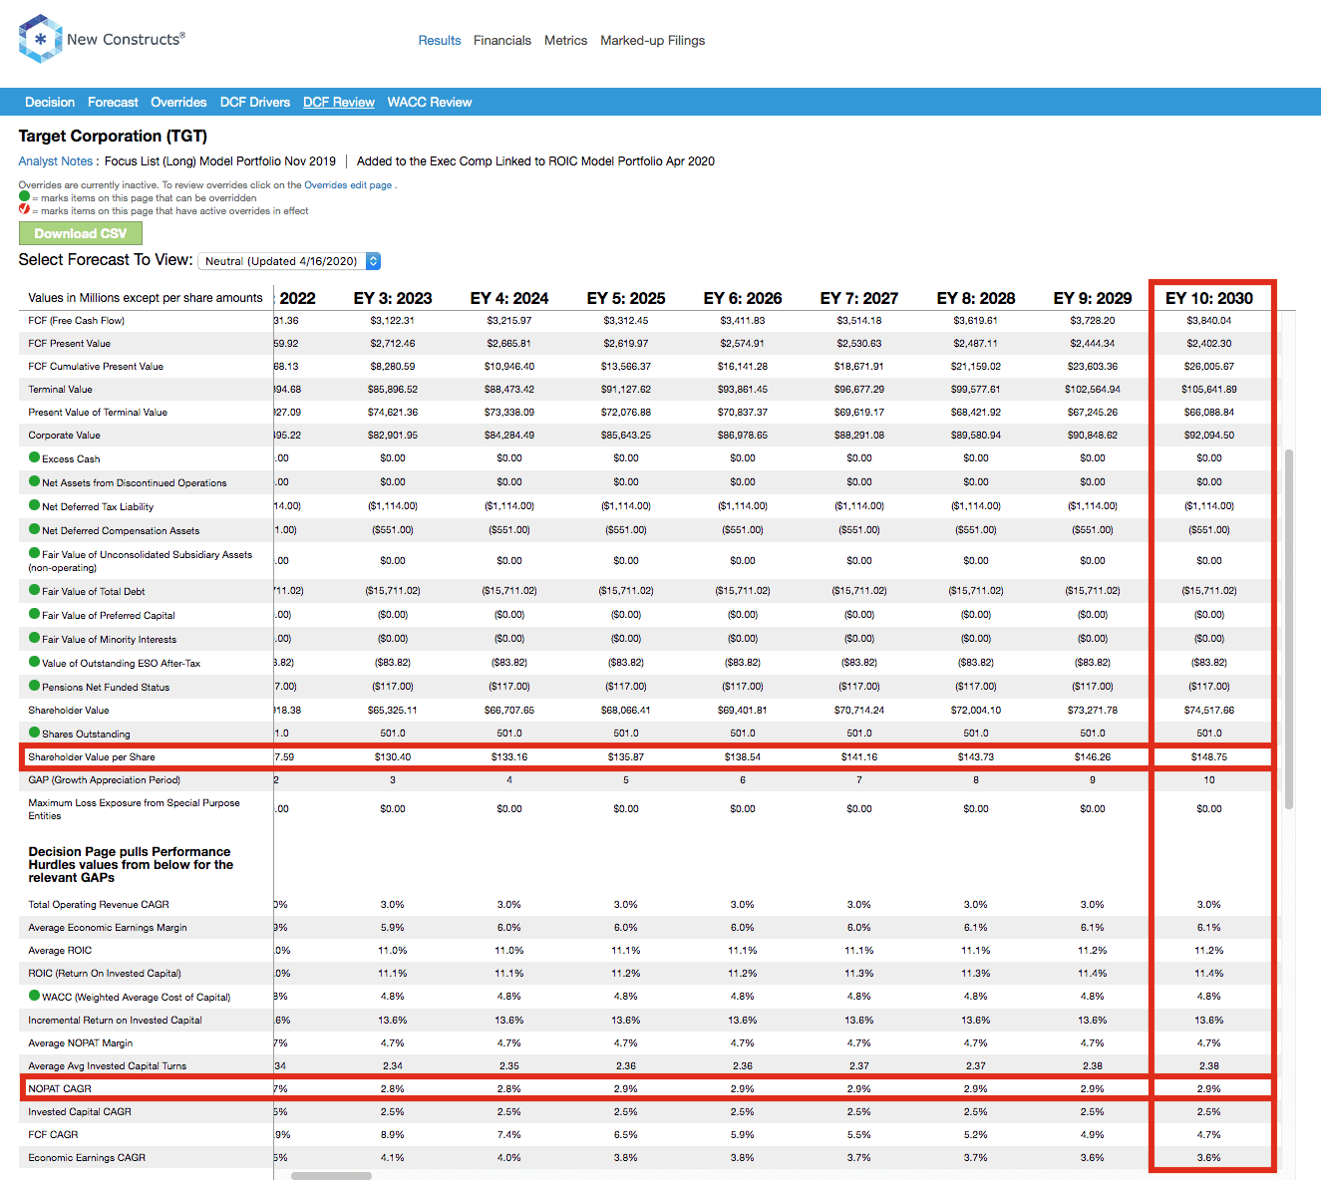Click green dot beside Net Deferred Tax Liability
1321x1180 pixels.
tap(35, 505)
